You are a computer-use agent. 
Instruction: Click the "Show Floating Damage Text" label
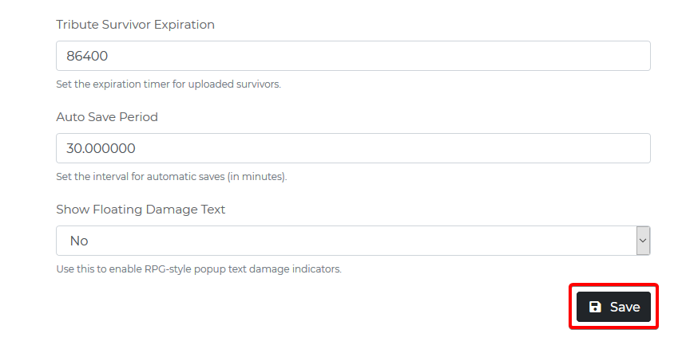141,210
